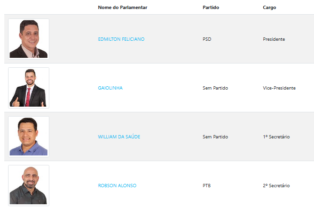Open EDMILTON FELICIANO profile link
The width and height of the screenshot is (314, 209).
tap(121, 39)
